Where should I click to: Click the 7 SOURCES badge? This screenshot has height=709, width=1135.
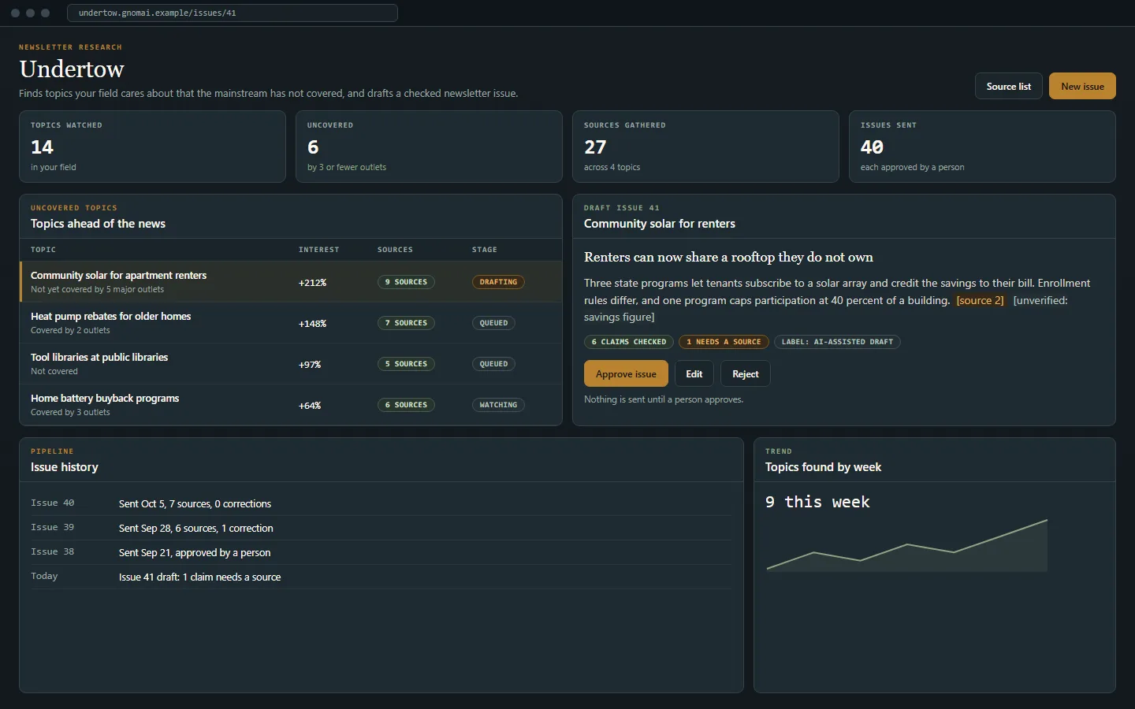pos(406,323)
